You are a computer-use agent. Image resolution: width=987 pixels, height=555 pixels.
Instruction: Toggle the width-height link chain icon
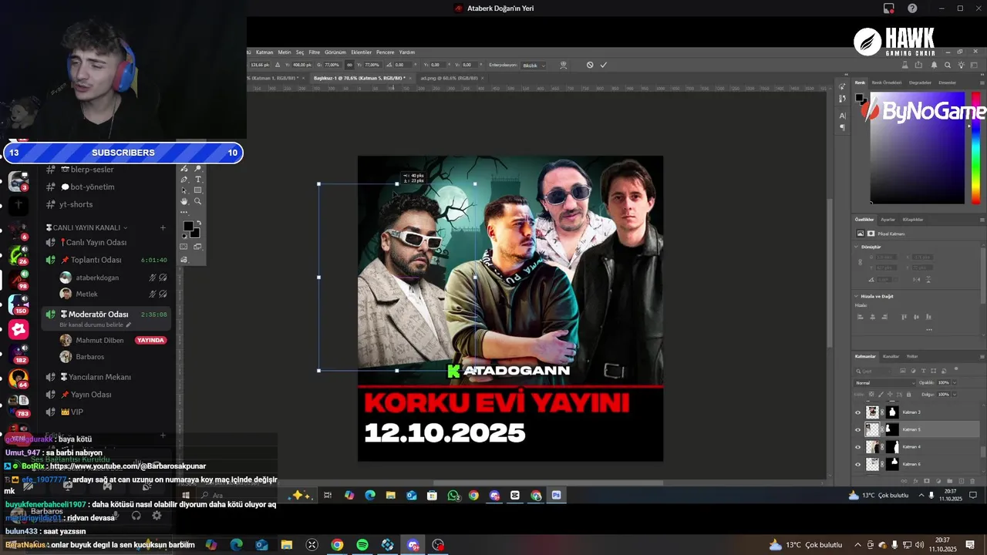coord(350,65)
